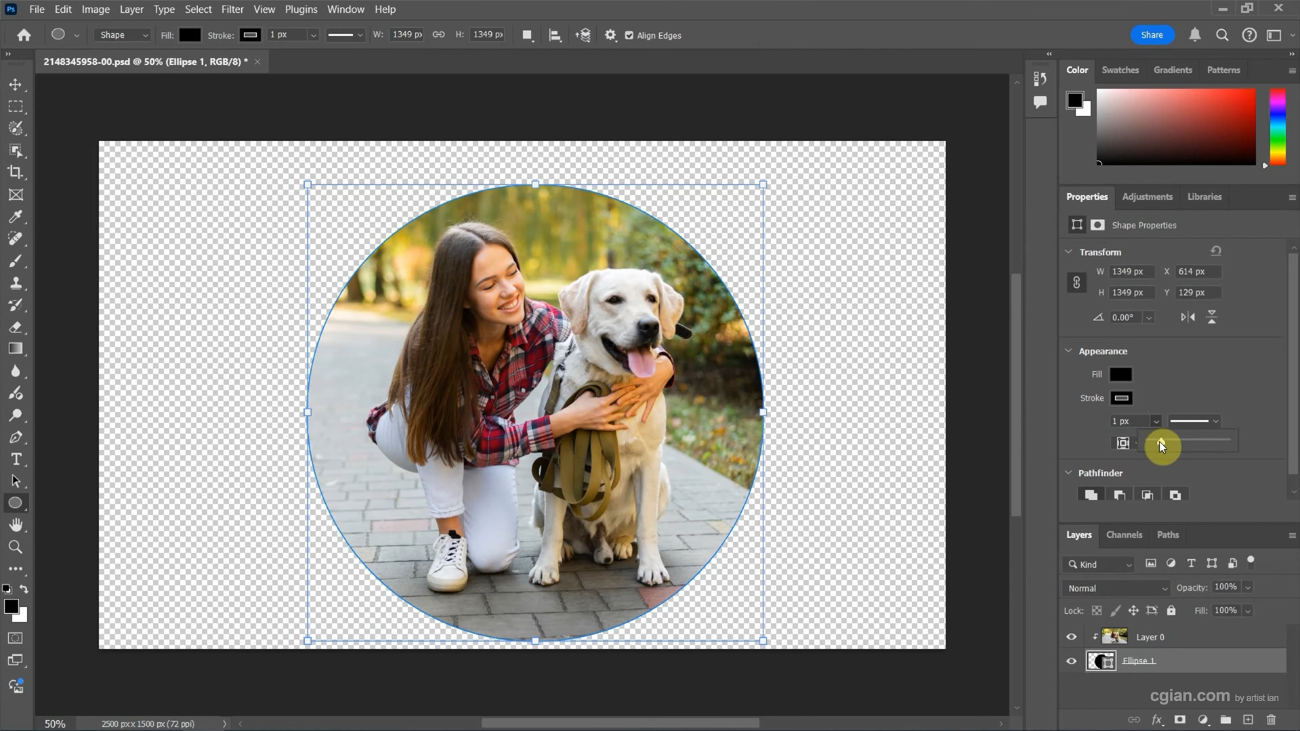Click the Add layer mask icon
The width and height of the screenshot is (1300, 731).
1179,719
